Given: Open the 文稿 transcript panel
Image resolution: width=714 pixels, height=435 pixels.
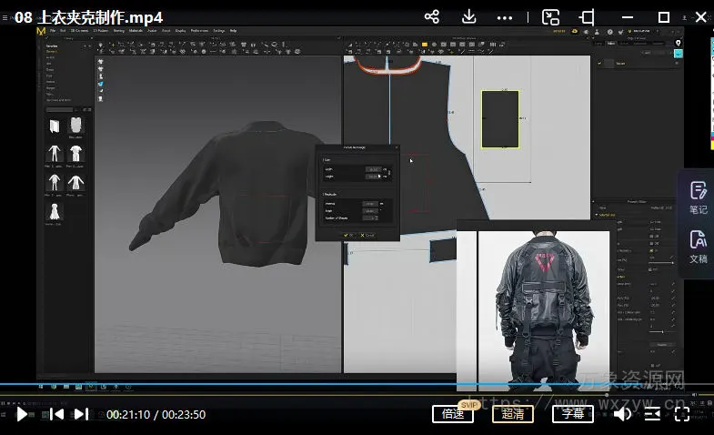Looking at the screenshot, I should [x=698, y=246].
